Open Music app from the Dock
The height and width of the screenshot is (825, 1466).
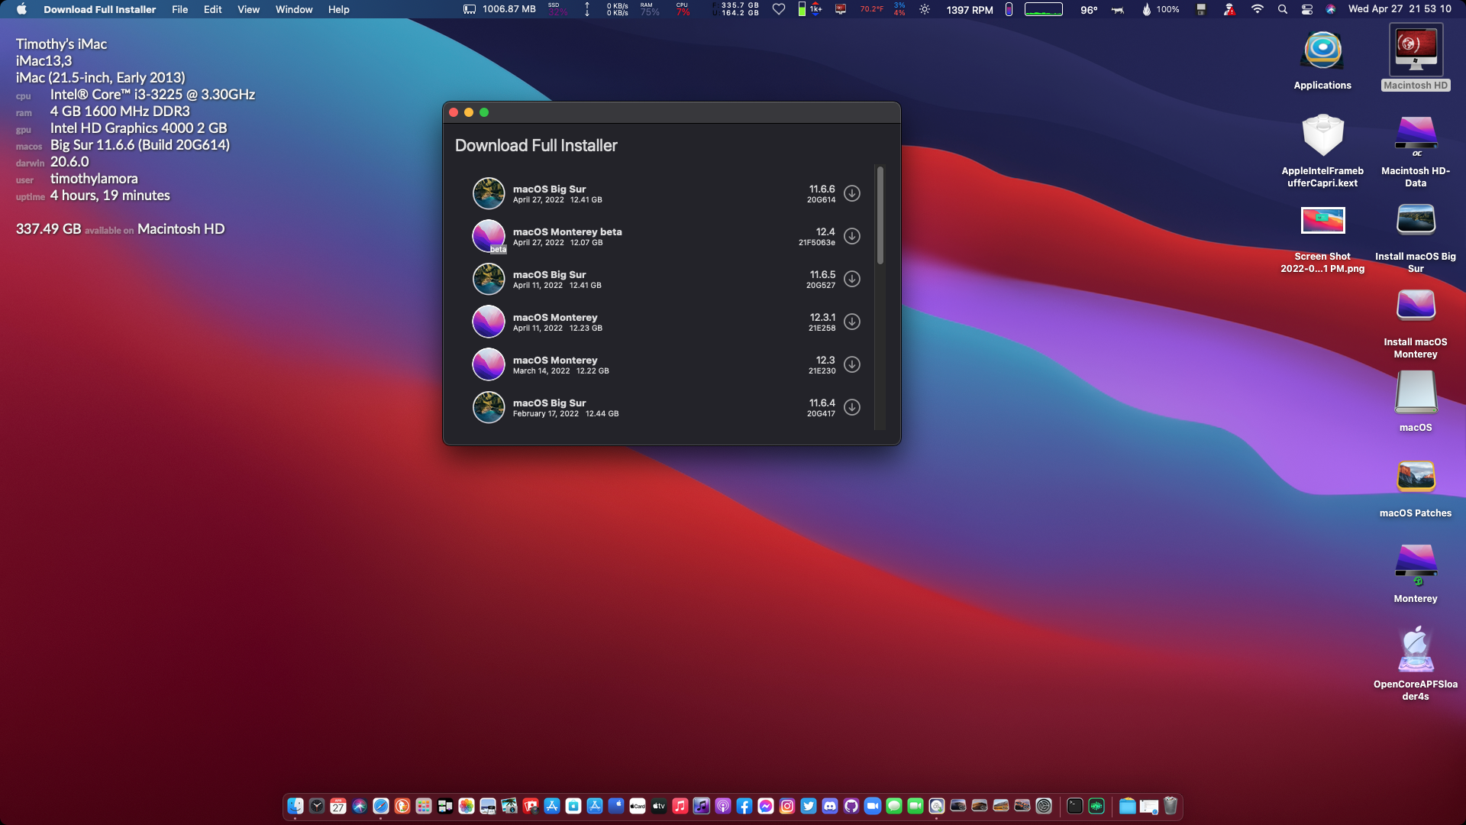(x=680, y=806)
